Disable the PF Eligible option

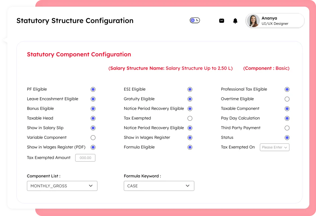(93, 89)
